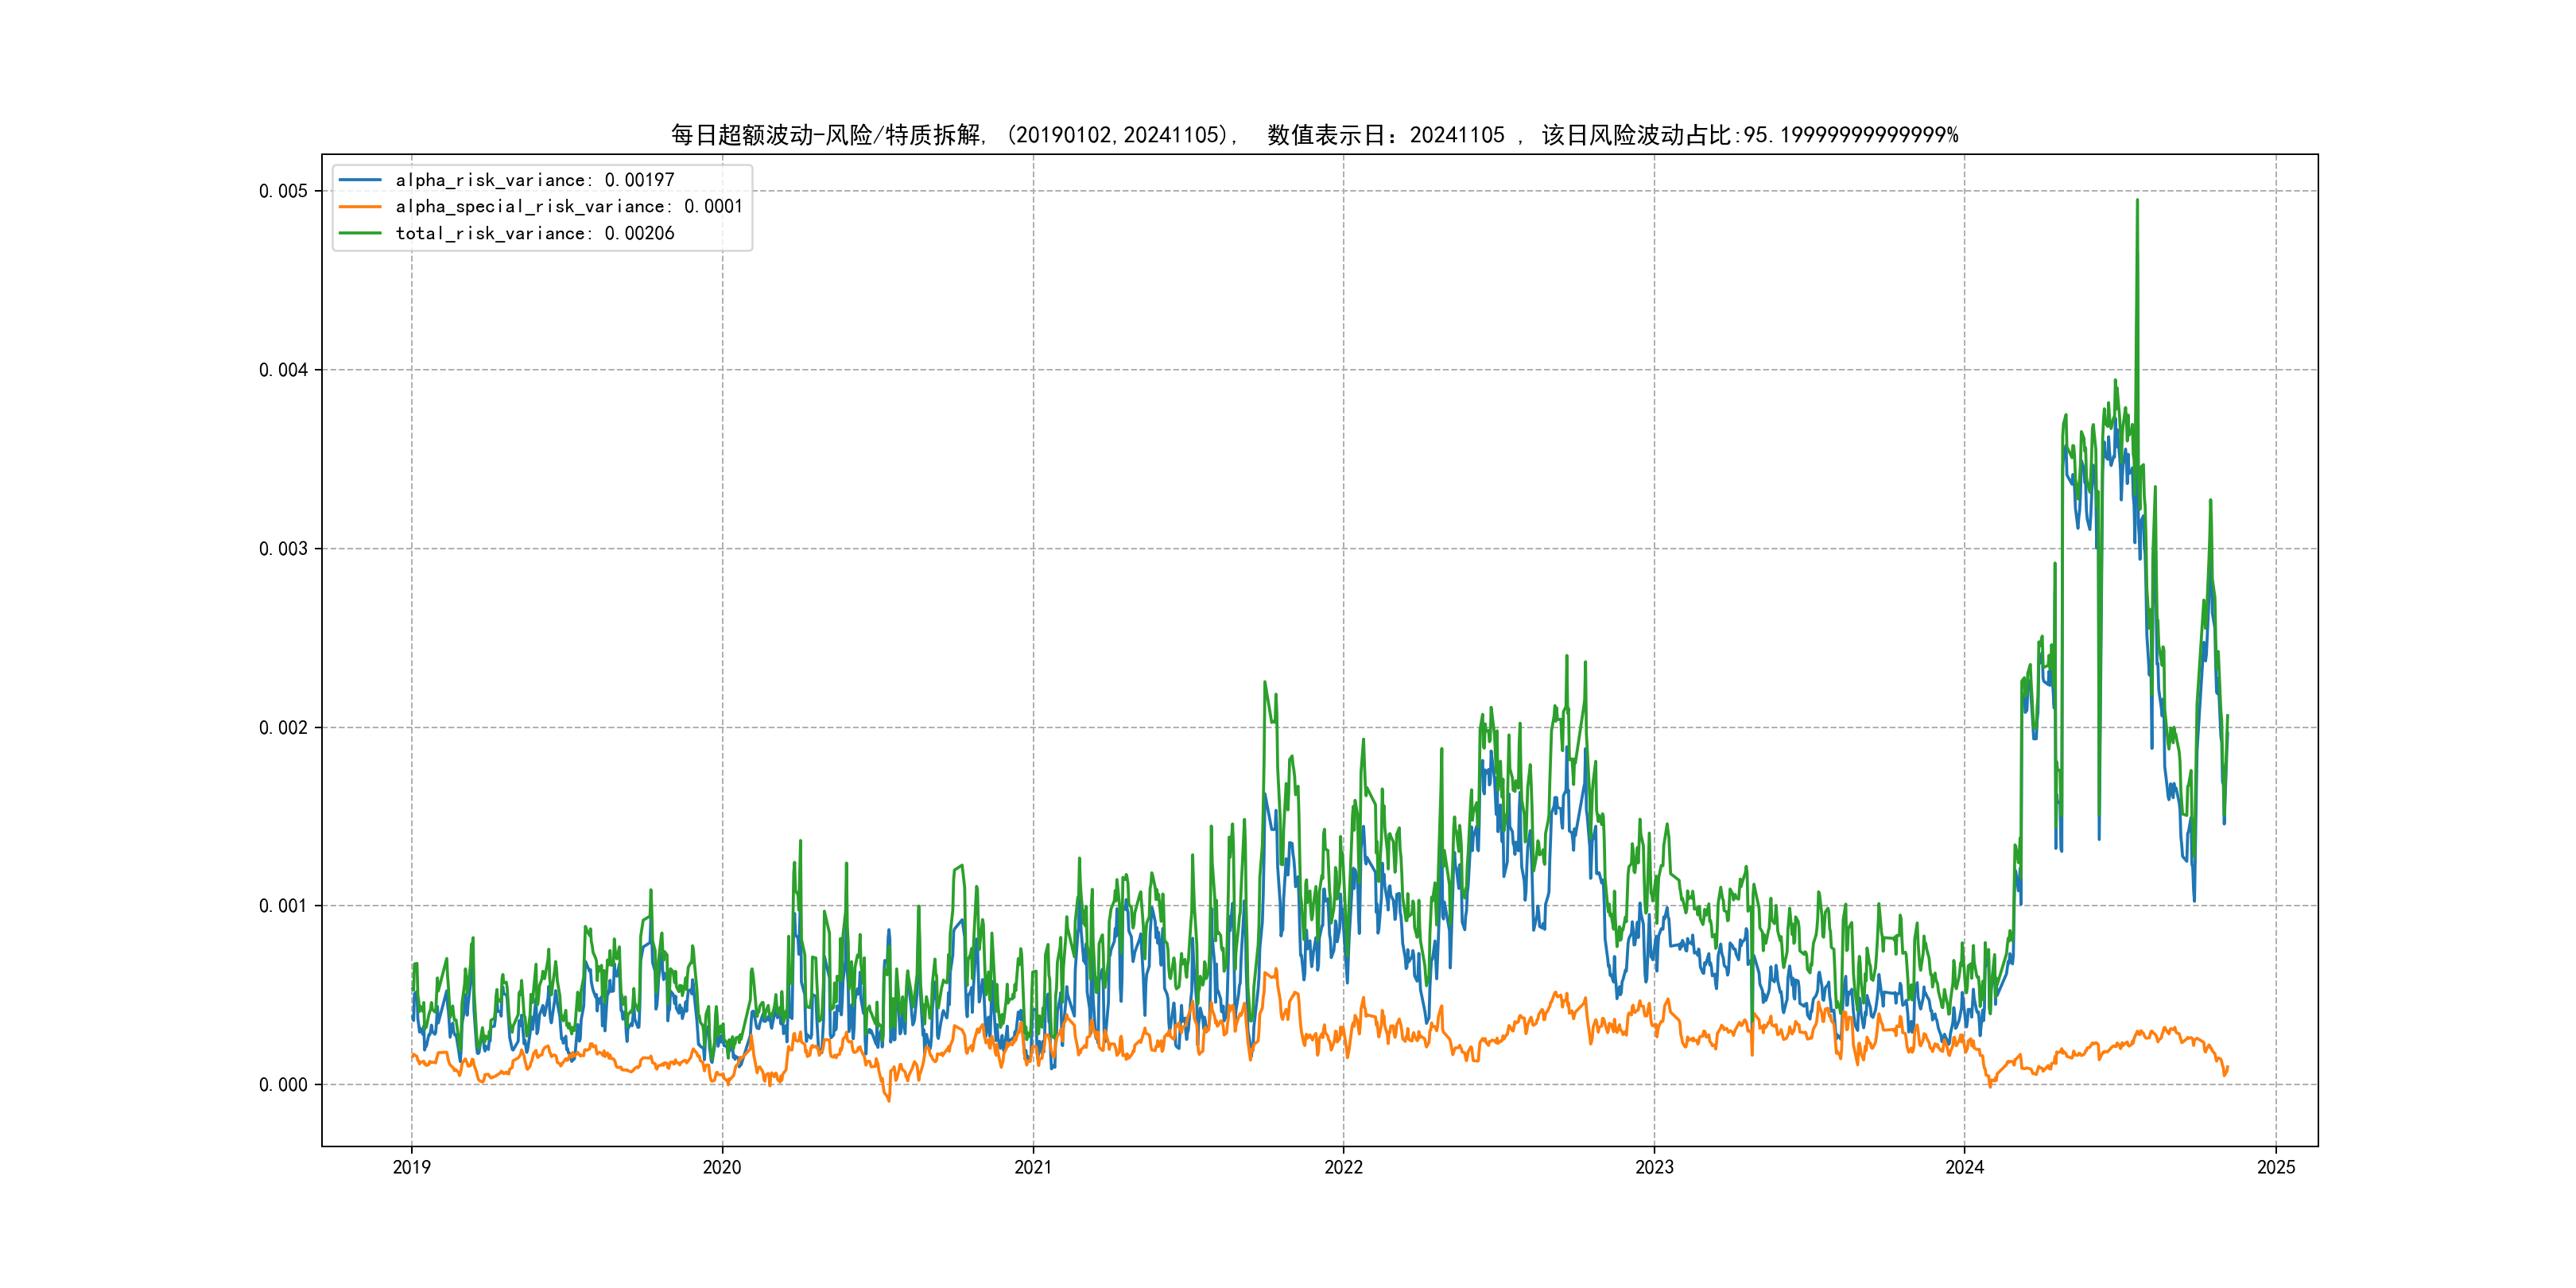Click the green total_risk_variance legend line
Screen dimensions: 2576x1288
(x=360, y=233)
